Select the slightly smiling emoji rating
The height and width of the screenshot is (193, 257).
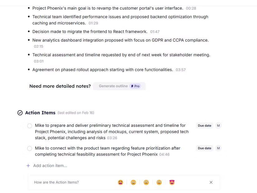pos(159,182)
